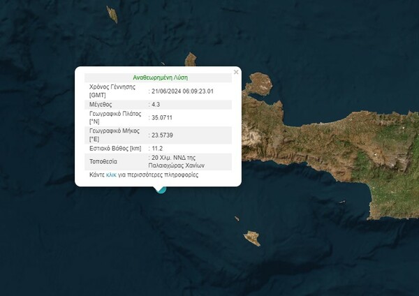Click Antikythera island above the popup
This screenshot has width=419, height=296.
[x=191, y=60]
